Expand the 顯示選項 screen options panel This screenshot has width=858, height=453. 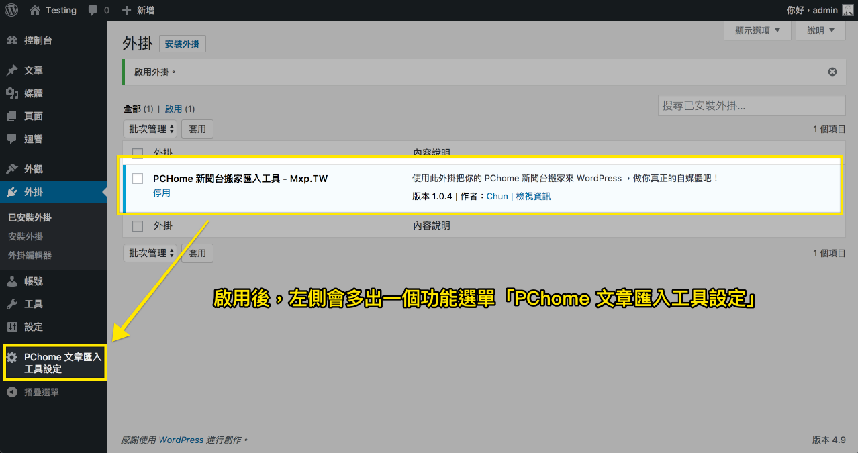pos(757,30)
